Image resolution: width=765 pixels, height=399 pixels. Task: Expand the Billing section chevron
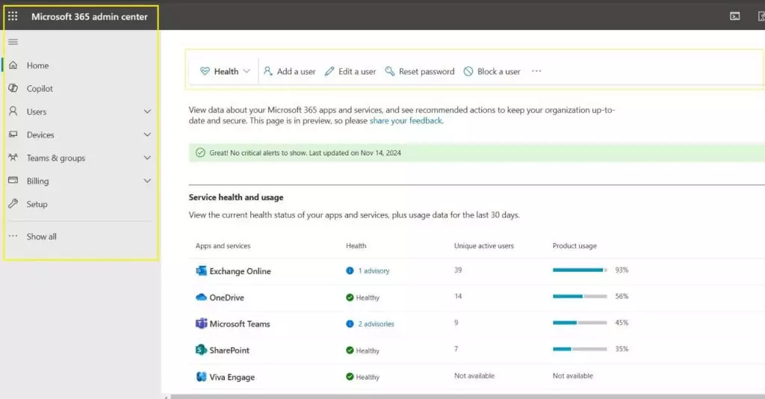(x=147, y=182)
